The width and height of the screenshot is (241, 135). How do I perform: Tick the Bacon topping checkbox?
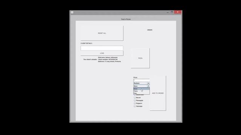tap(135, 97)
